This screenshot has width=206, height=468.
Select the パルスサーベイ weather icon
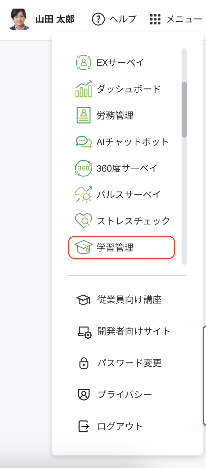pos(84,195)
